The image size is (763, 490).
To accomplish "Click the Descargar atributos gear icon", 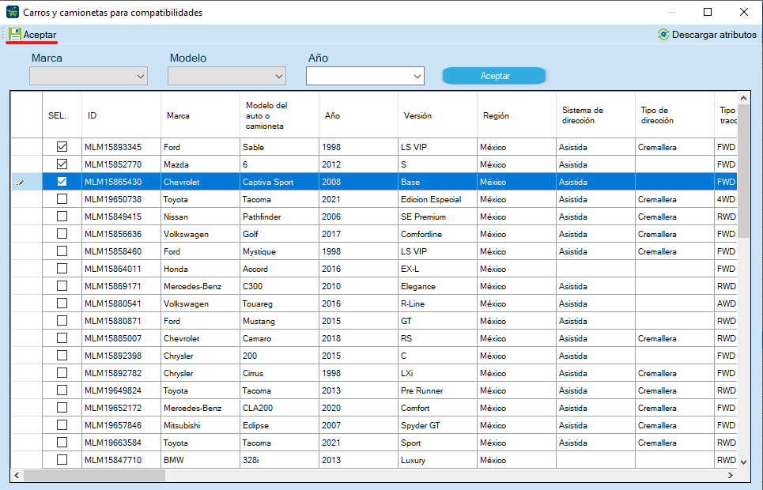I will [663, 35].
